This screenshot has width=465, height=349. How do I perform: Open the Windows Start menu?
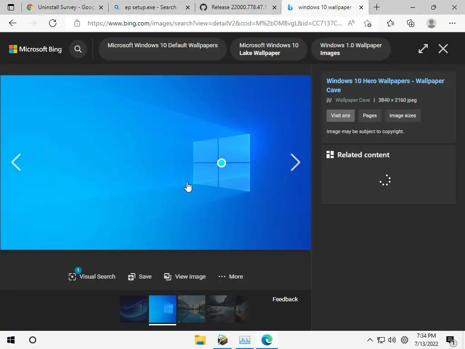tap(11, 340)
